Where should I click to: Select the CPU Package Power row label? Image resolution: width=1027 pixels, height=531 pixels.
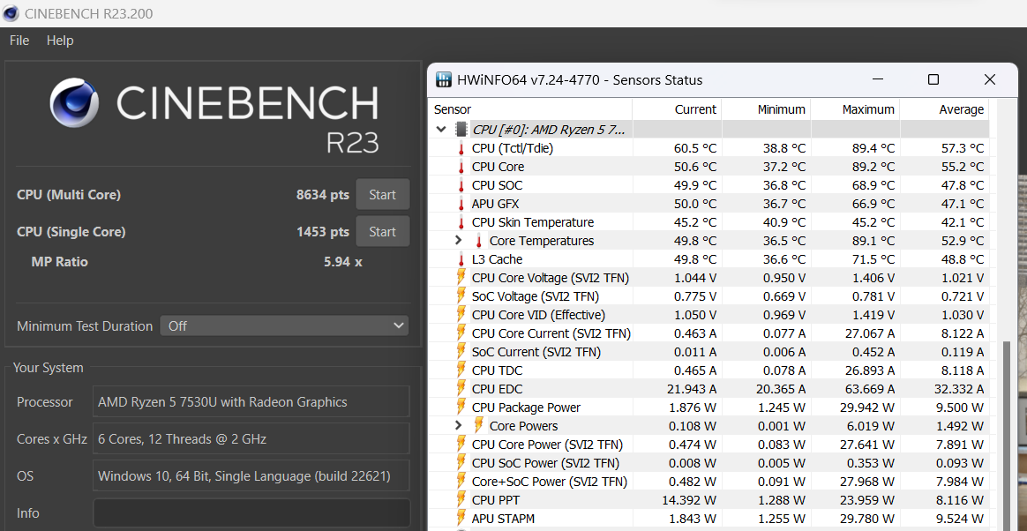[526, 408]
